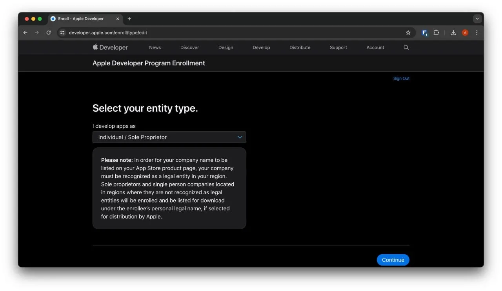
Task: Click the 'Please note:' text
Action: [x=117, y=160]
